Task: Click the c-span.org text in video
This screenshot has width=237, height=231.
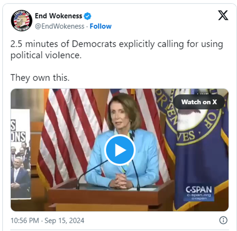Action: [199, 195]
